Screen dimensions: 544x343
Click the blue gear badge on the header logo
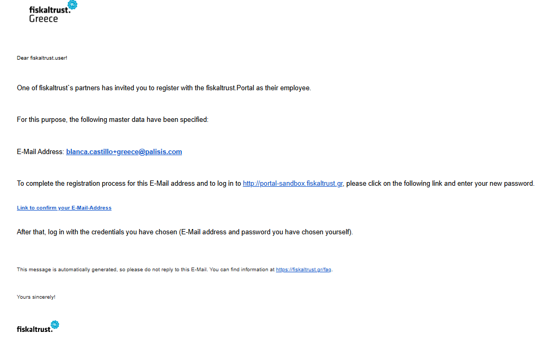point(72,5)
